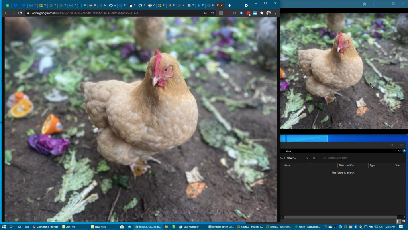Screen dimensions: 408x230
Task: Open volume control in system tray
Action: (x=381, y=227)
